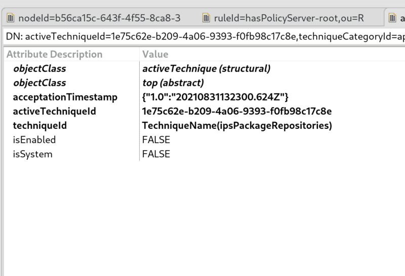Select the techniqueId attribute row
The height and width of the screenshot is (276, 405).
(x=204, y=125)
